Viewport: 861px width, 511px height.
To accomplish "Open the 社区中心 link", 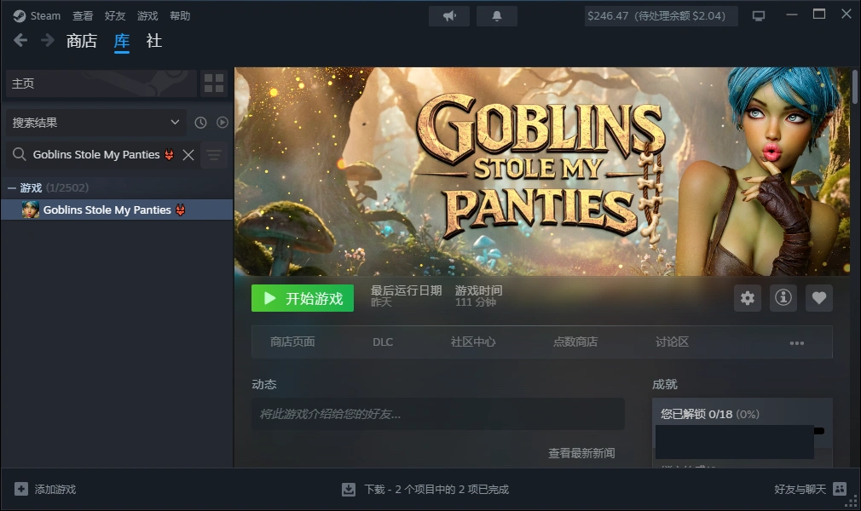I will point(473,342).
